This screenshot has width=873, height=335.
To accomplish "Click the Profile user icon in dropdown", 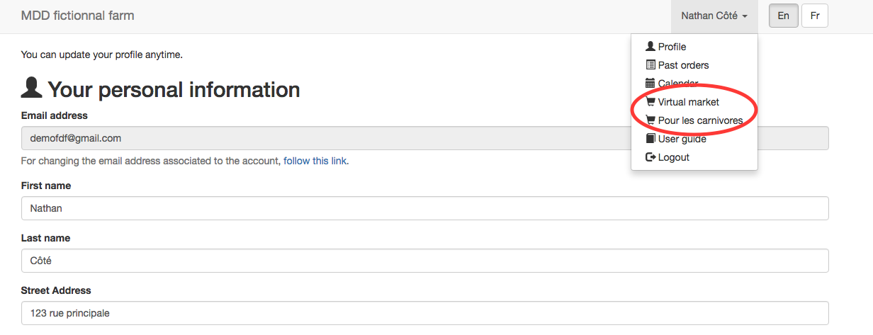I will tap(650, 47).
